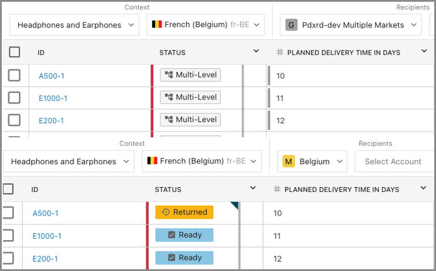Click the Multi-Level status icon for A500-1
Screen dimensions: 436x271
coord(169,75)
